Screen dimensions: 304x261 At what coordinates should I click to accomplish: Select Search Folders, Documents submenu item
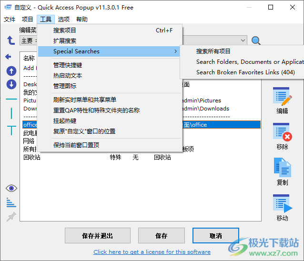coord(243,62)
